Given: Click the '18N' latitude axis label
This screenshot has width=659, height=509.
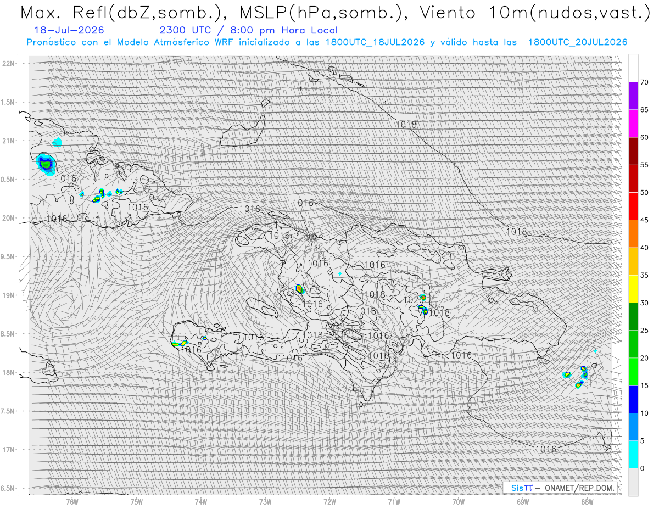Looking at the screenshot, I should 9,372.
